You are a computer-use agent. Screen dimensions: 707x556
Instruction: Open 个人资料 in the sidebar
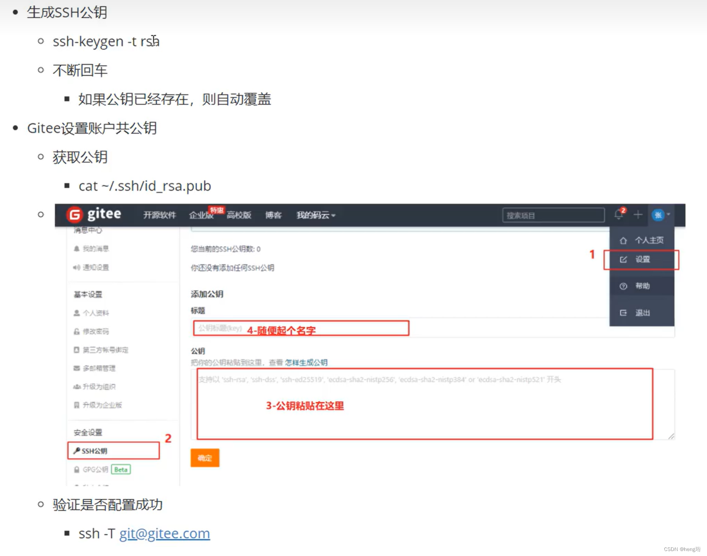tap(96, 313)
